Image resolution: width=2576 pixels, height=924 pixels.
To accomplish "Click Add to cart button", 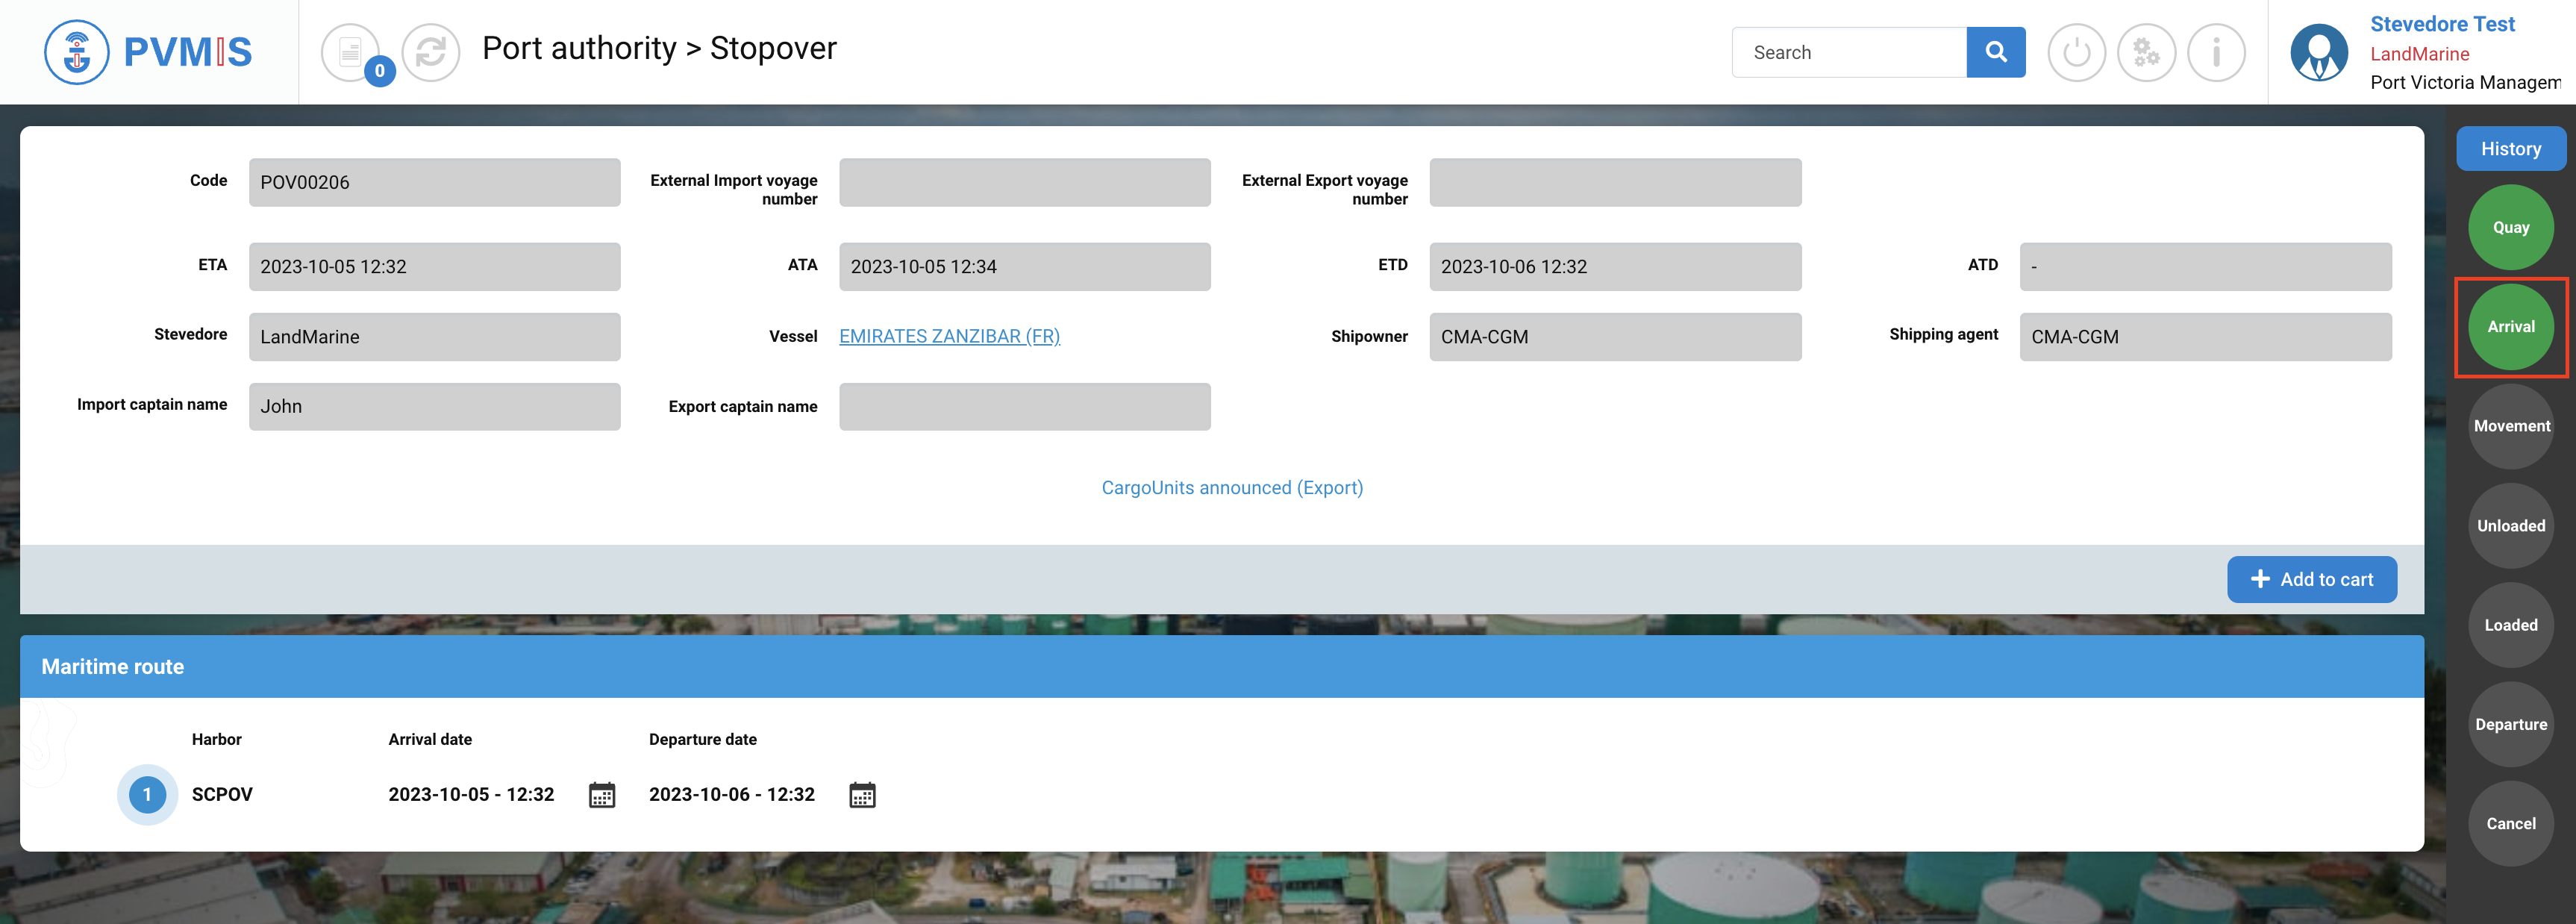I will click(x=2311, y=579).
